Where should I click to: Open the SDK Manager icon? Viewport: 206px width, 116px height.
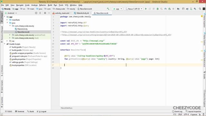click(x=195, y=9)
